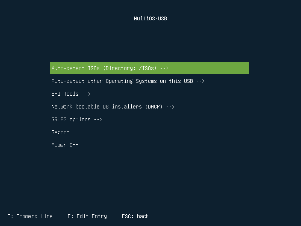
Task: Expand the GRUB2 options submenu
Action: click(76, 119)
